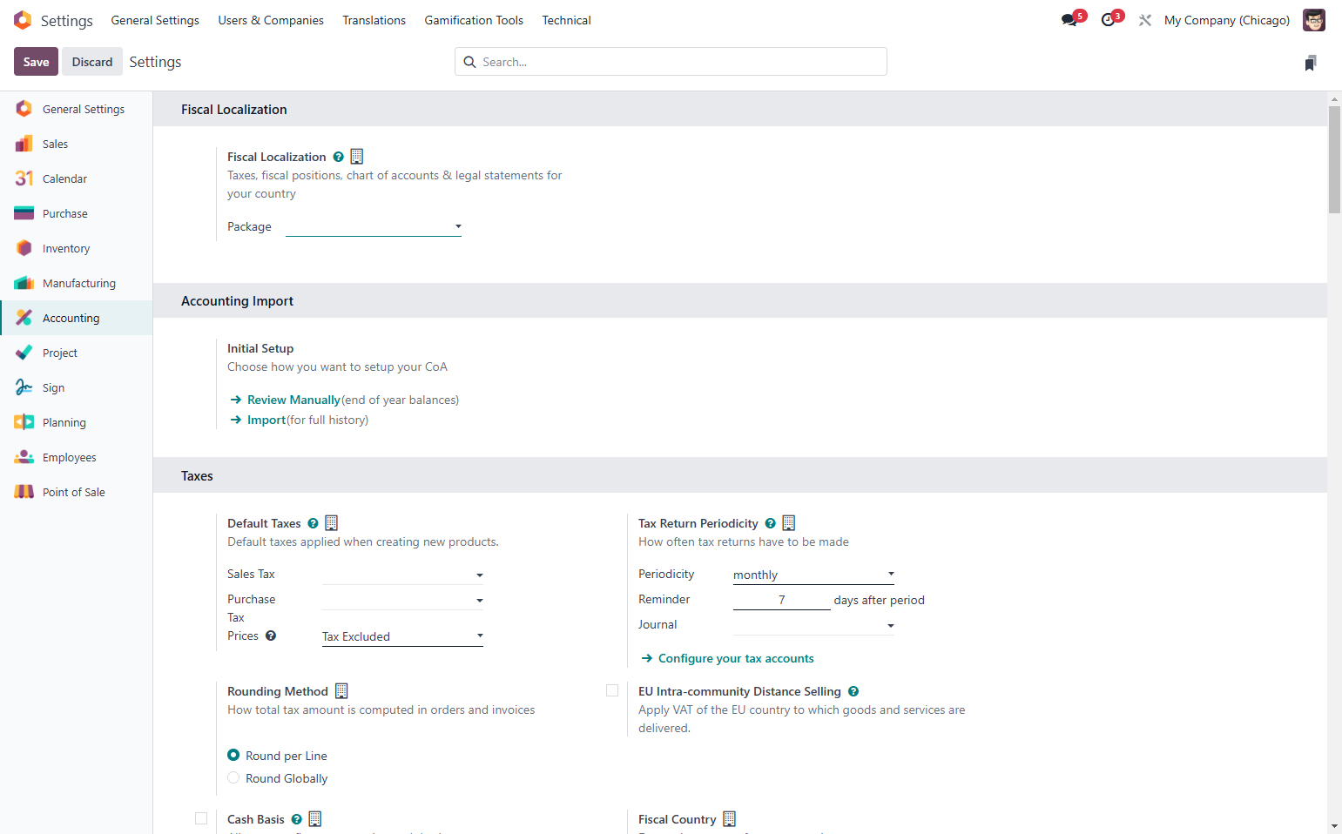The height and width of the screenshot is (834, 1342).
Task: Open Project settings in sidebar
Action: click(77, 353)
